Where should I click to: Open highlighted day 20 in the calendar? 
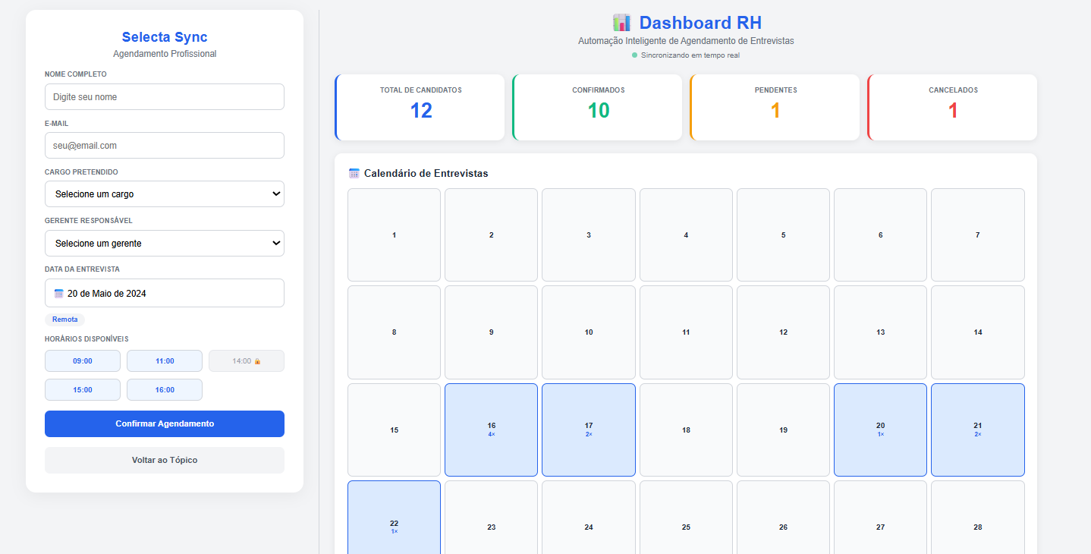click(880, 430)
